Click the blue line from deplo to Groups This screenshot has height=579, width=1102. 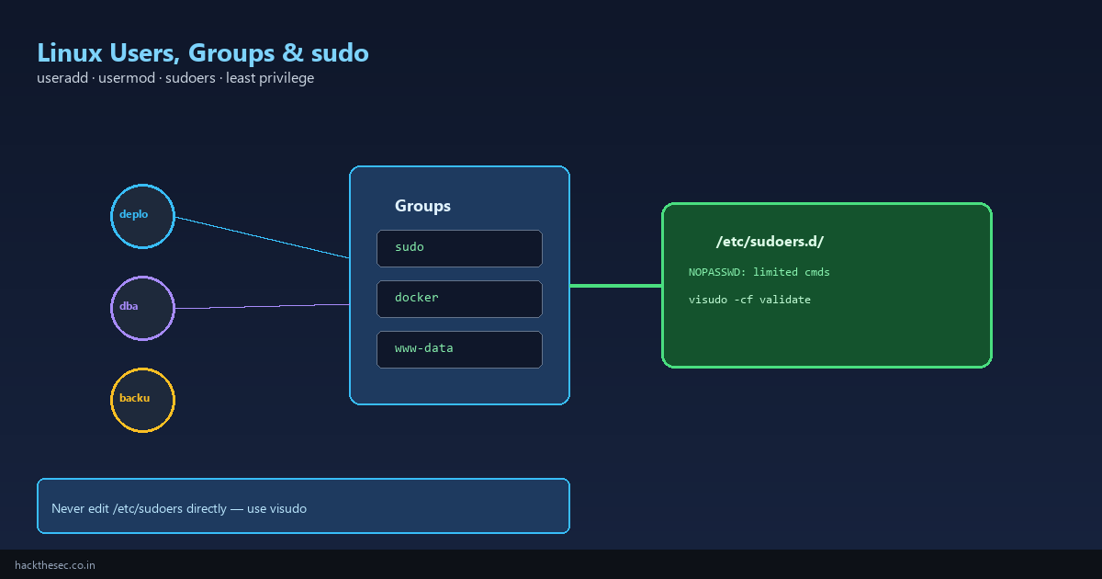262,238
